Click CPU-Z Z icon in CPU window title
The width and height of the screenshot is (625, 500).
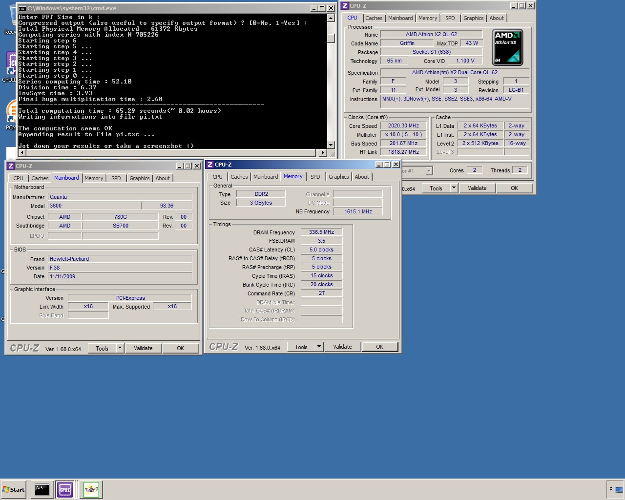coord(345,6)
